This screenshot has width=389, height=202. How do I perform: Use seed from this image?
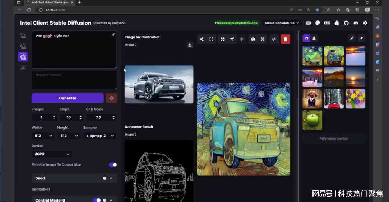click(232, 39)
